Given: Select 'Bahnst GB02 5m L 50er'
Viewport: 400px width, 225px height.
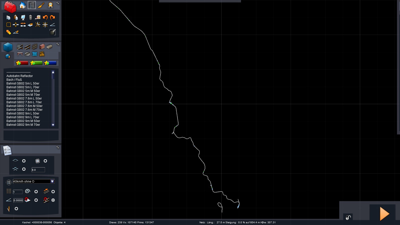Looking at the screenshot, I should (23, 83).
